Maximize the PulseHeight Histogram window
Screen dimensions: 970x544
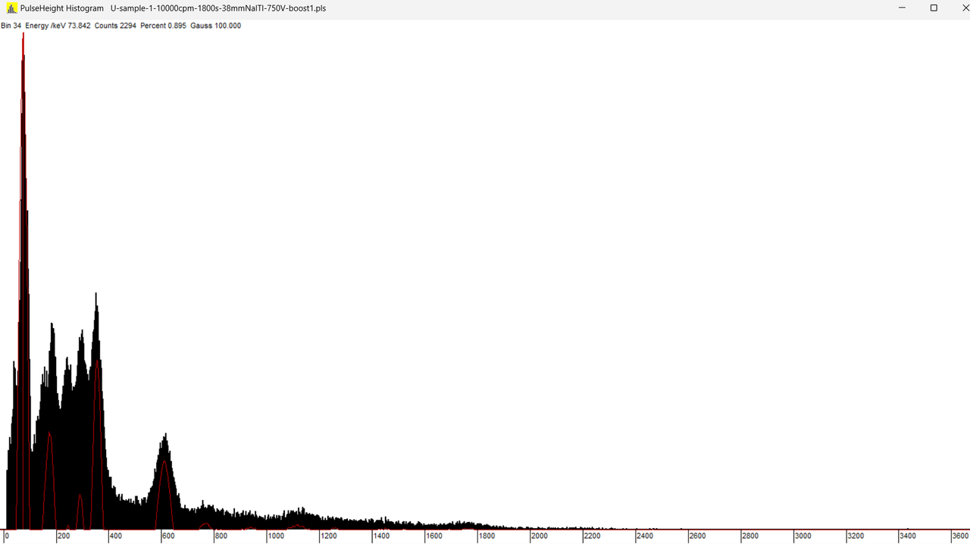934,8
